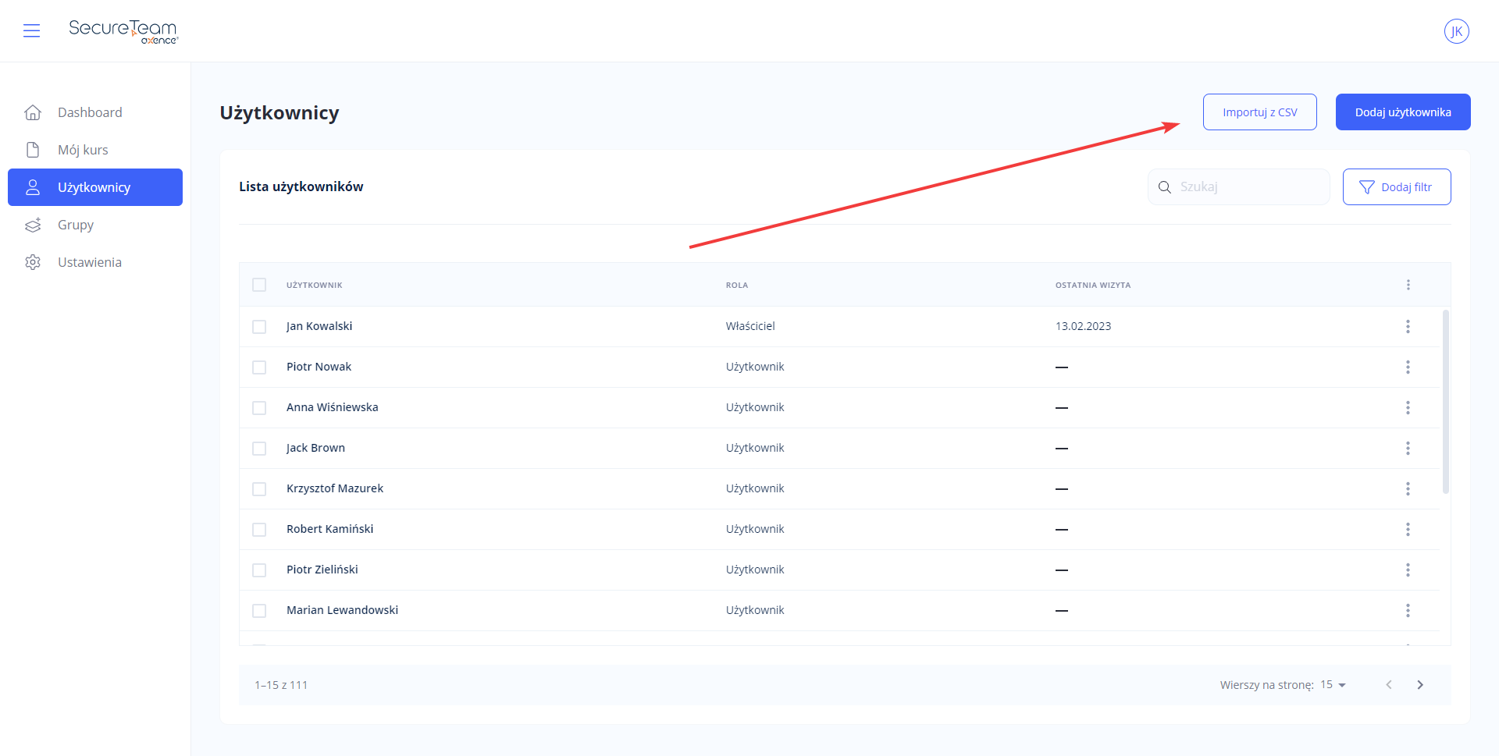Click the Dodaj filtr button
The height and width of the screenshot is (756, 1499).
pos(1397,187)
